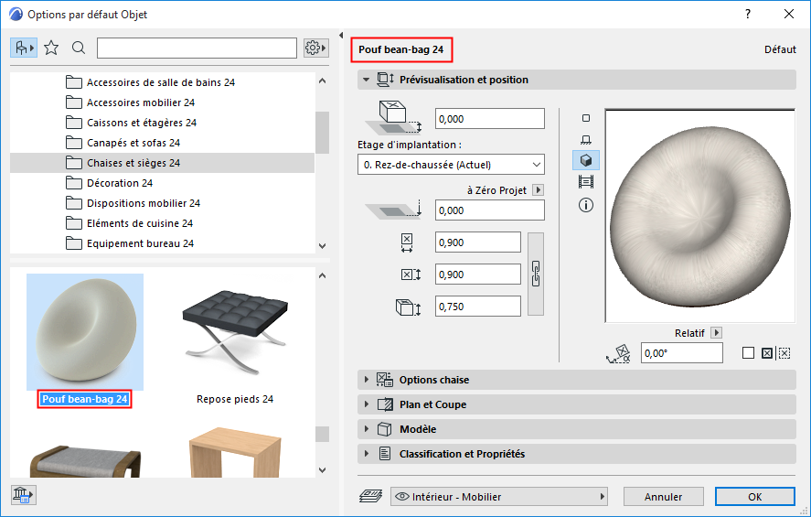Expand Classification et Propriétés panel

(577, 454)
